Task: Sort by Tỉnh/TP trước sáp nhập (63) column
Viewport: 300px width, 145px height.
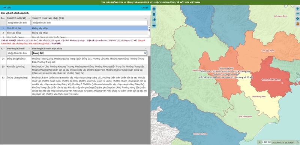Action: point(90,18)
